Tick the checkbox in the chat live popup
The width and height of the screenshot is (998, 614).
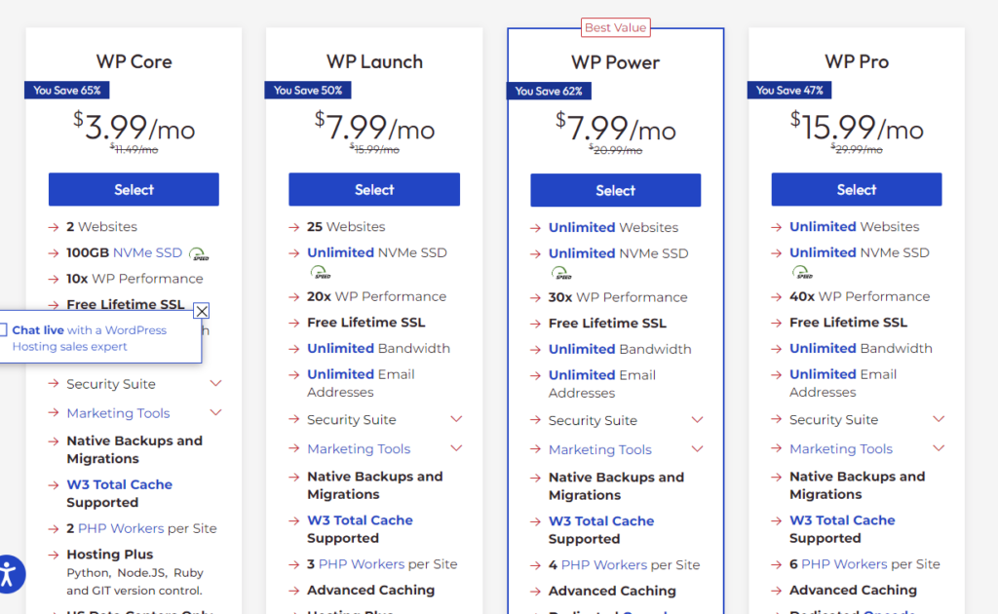point(3,329)
